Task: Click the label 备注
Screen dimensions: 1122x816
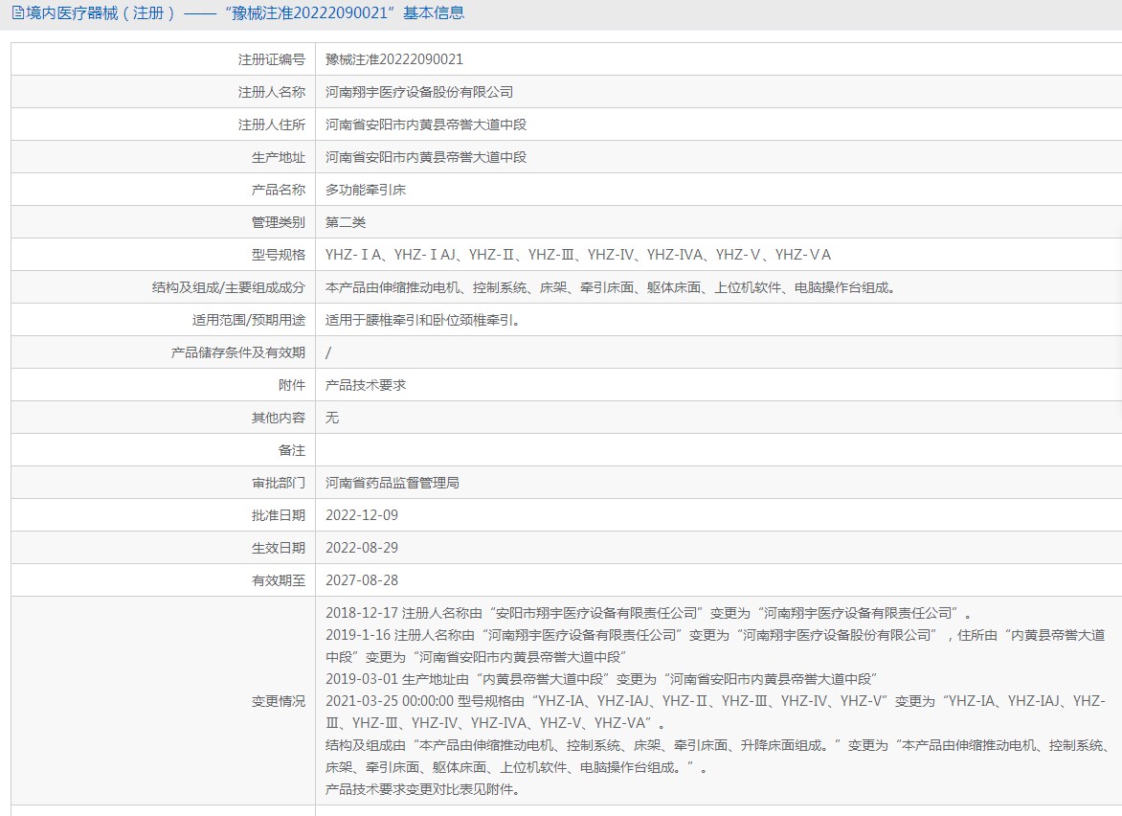Action: 292,450
